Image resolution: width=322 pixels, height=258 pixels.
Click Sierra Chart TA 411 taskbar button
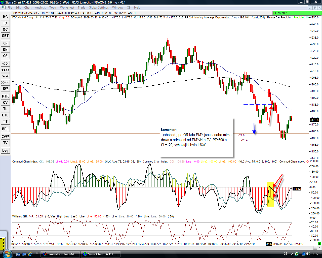point(100,254)
